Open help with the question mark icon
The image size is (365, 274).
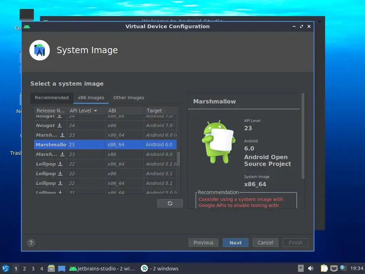coord(31,243)
